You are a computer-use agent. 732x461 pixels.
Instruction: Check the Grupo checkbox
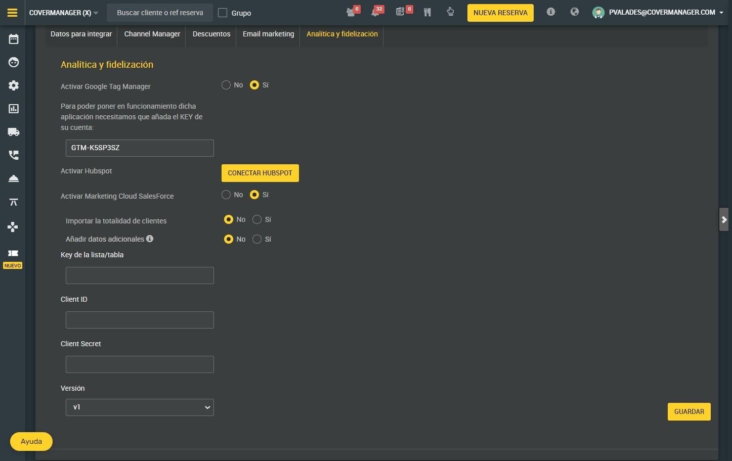(223, 13)
